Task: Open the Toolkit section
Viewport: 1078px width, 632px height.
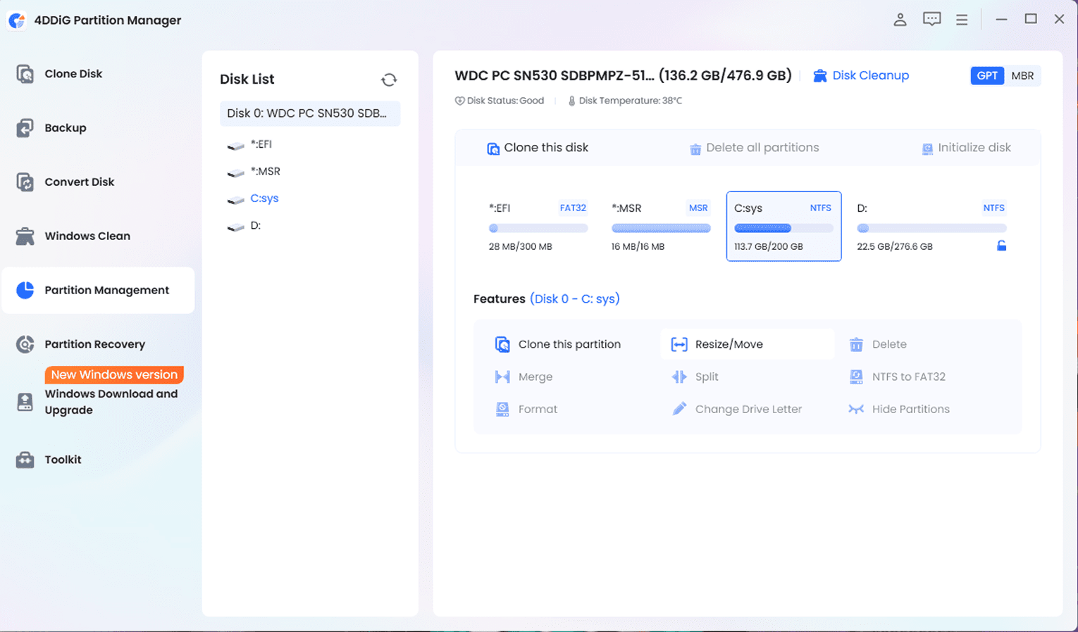Action: pyautogui.click(x=63, y=460)
